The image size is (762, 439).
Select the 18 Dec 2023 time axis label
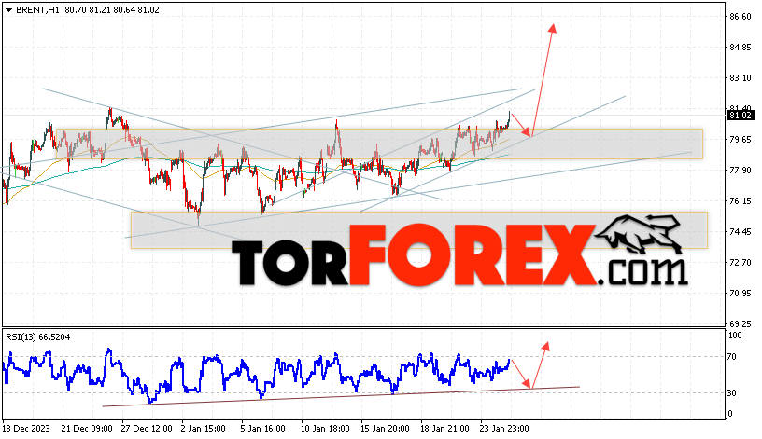tap(26, 429)
